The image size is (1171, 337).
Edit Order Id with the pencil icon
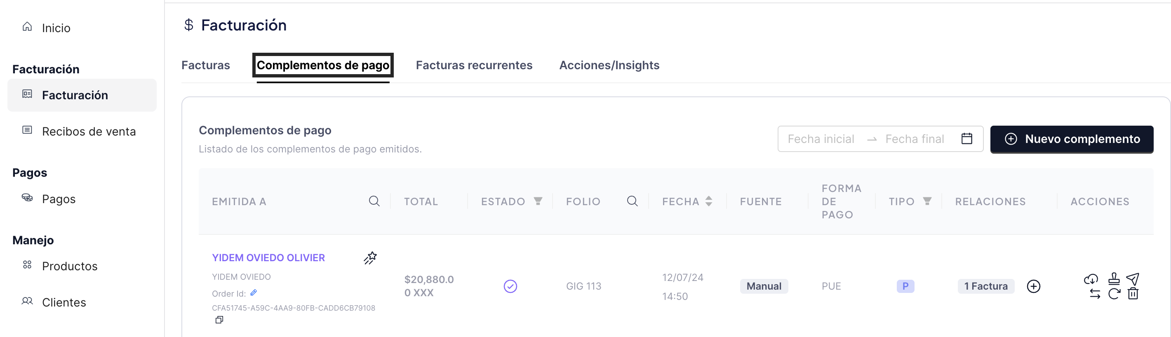(x=254, y=293)
